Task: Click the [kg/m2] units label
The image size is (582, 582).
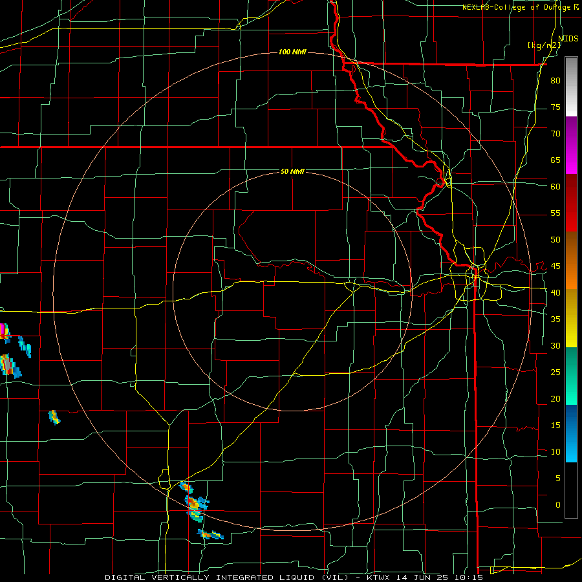Action: click(x=544, y=45)
